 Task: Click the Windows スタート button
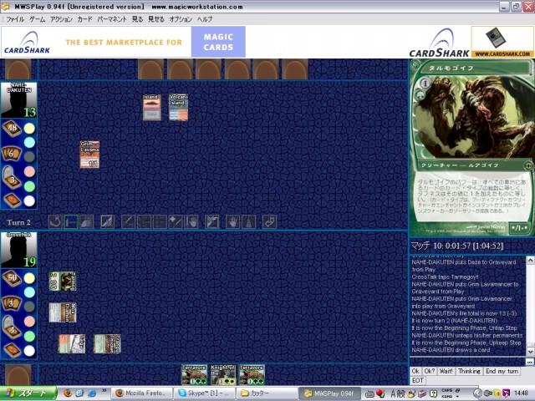(x=28, y=393)
